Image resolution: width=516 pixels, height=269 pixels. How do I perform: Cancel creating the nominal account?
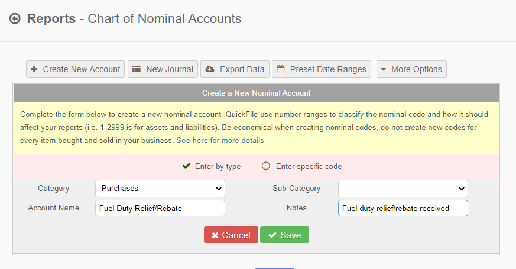pyautogui.click(x=231, y=235)
